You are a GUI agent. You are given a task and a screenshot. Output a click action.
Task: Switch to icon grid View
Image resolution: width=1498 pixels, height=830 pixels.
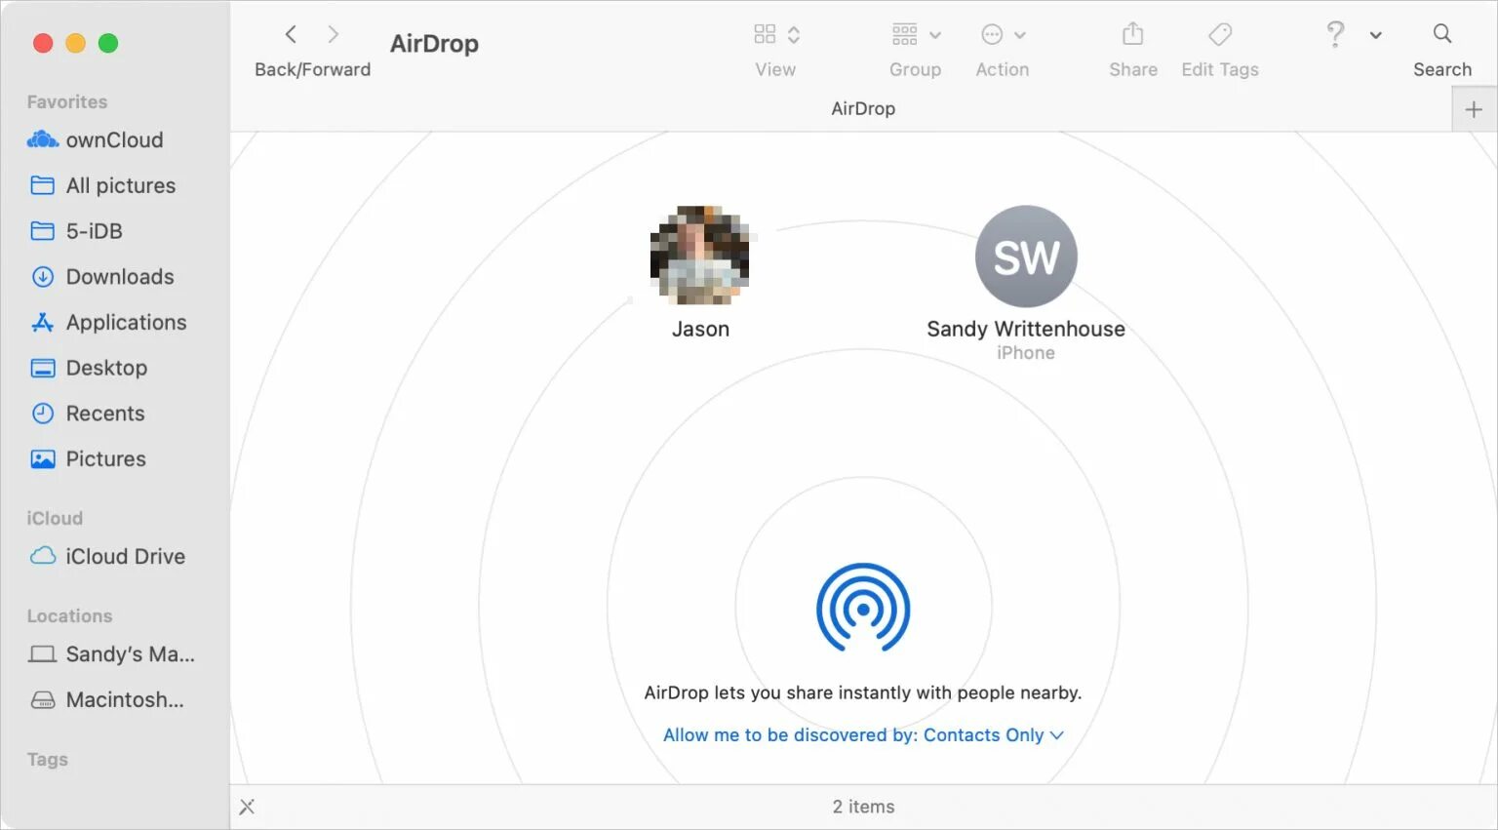coord(765,34)
